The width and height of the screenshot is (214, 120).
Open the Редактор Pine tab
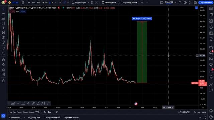pyautogui.click(x=34, y=118)
